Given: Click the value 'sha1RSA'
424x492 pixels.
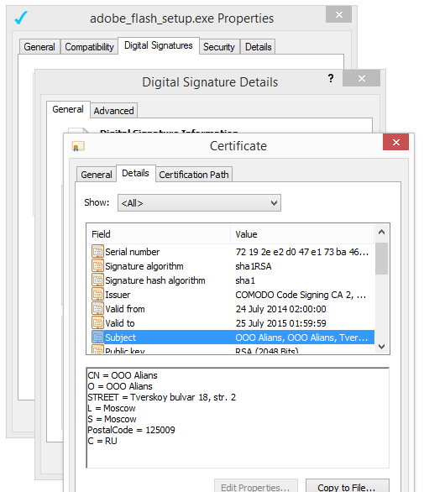Looking at the screenshot, I should (x=254, y=266).
